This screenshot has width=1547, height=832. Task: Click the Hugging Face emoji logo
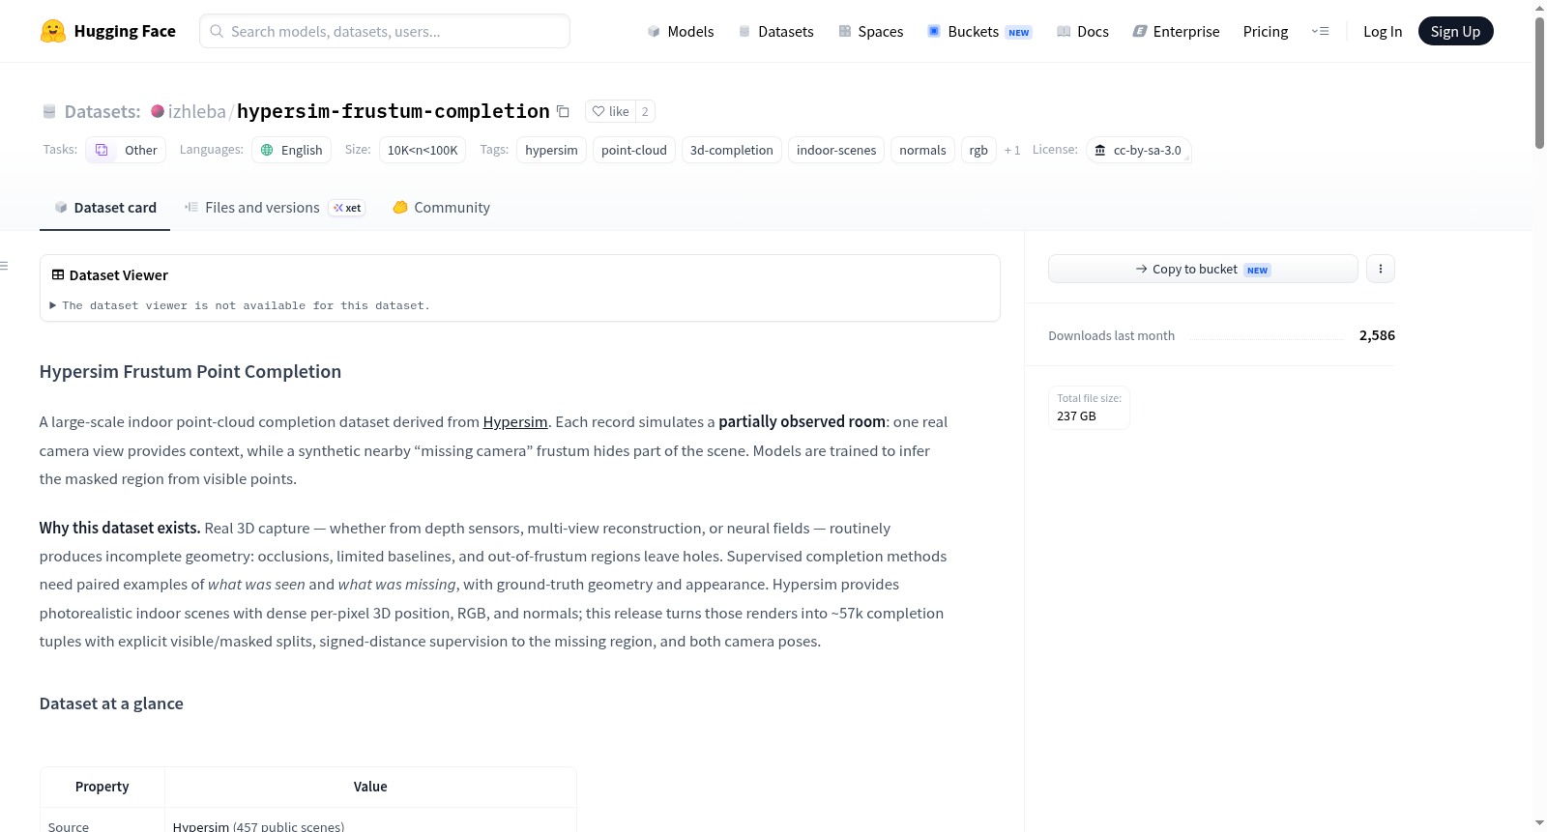53,31
